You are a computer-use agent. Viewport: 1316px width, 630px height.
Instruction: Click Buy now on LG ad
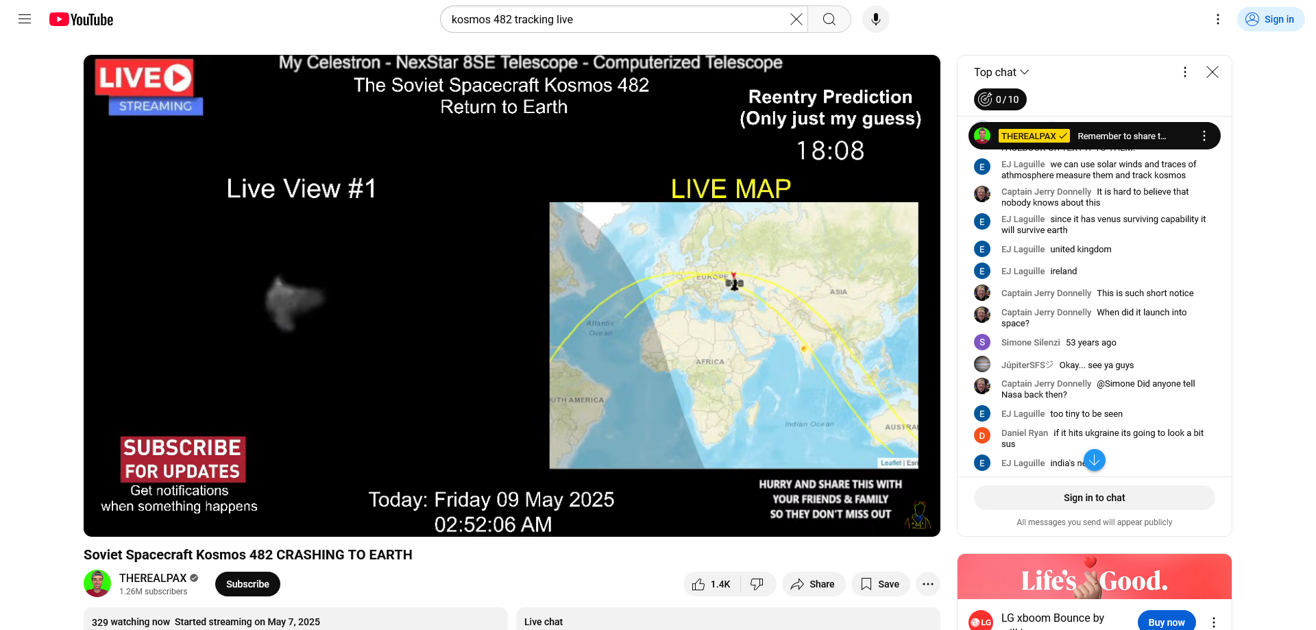tap(1167, 622)
